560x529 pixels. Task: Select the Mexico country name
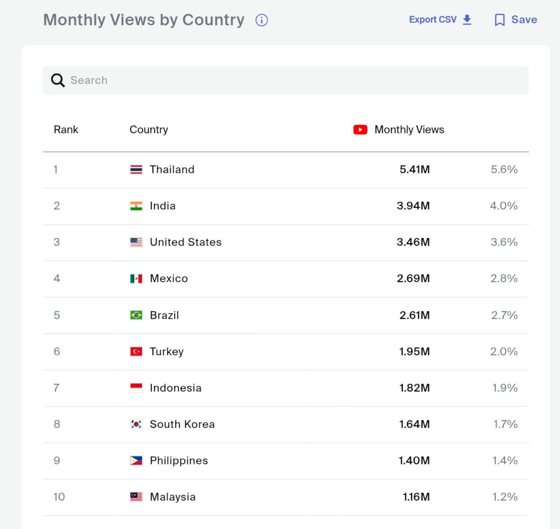pos(168,279)
